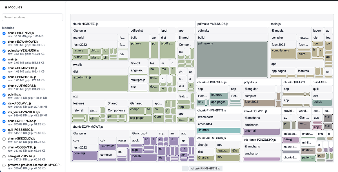Open the referral group under app features
The height and width of the screenshot is (172, 338).
80,110
